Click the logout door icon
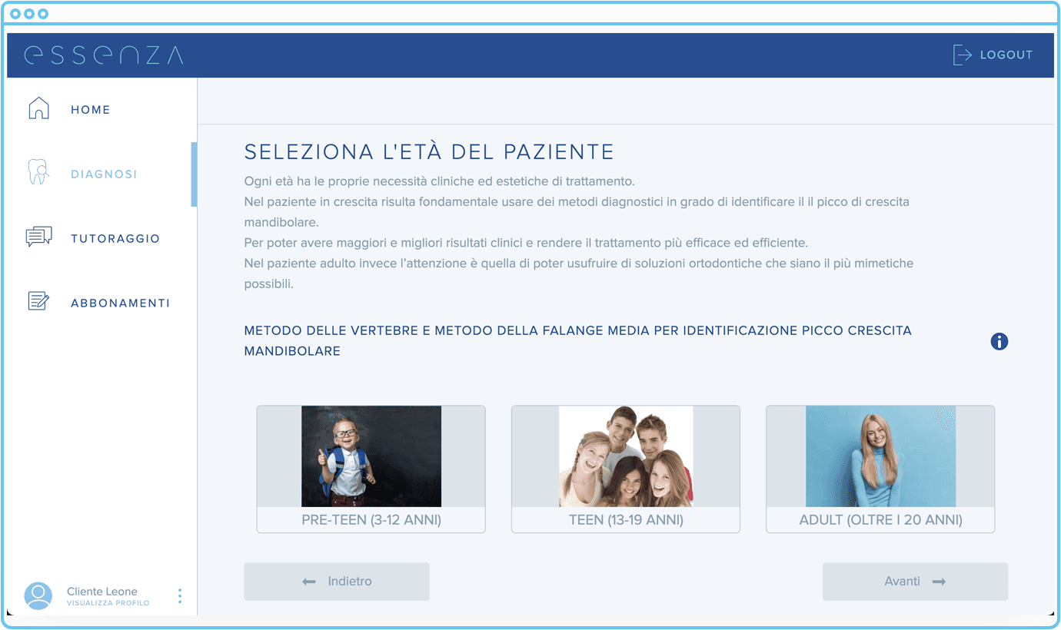The width and height of the screenshot is (1061, 630). 962,55
